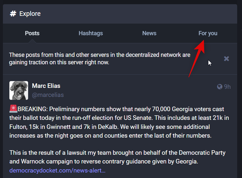
Task: Open the Marc Elias display name link
Action: click(x=46, y=86)
